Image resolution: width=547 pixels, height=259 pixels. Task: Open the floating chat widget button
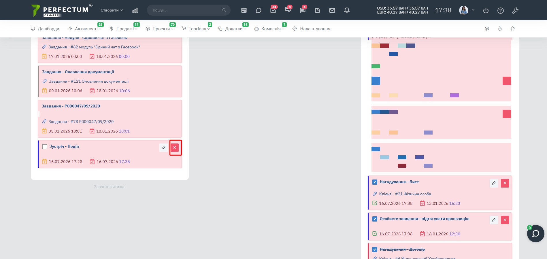(x=535, y=234)
